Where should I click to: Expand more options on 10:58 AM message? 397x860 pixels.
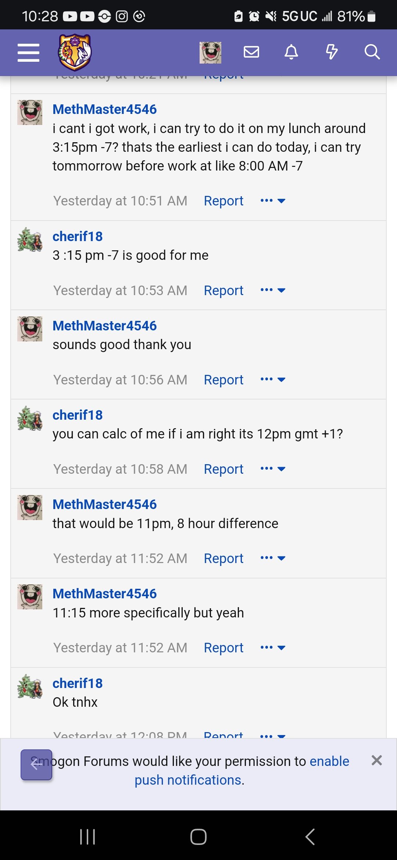click(x=273, y=469)
